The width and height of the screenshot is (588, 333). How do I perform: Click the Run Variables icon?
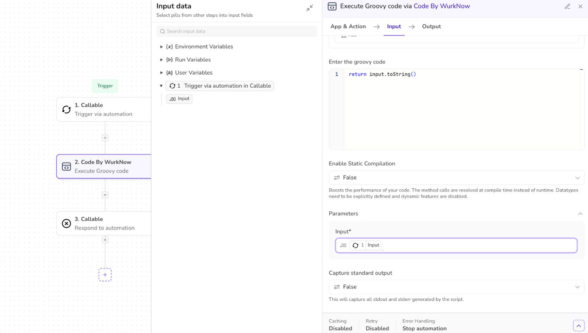(x=169, y=60)
